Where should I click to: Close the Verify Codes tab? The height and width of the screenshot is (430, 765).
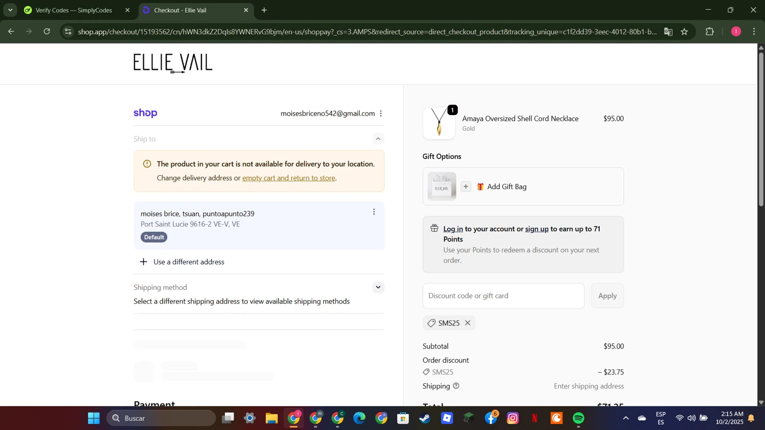tap(127, 10)
